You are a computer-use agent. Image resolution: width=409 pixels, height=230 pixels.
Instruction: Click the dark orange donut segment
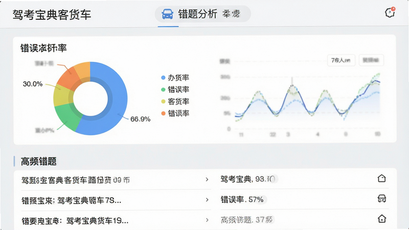point(69,78)
